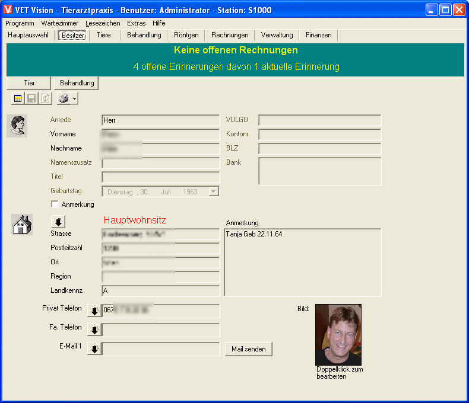The height and width of the screenshot is (403, 469).
Task: Open the Extras menu
Action: click(137, 23)
